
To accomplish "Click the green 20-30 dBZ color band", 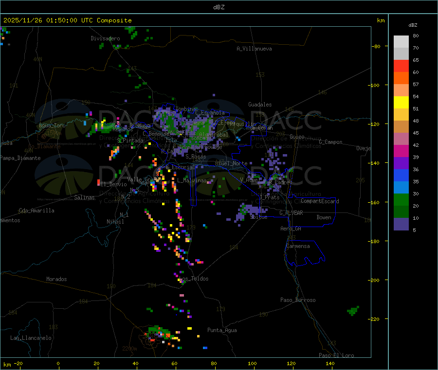I will [401, 199].
